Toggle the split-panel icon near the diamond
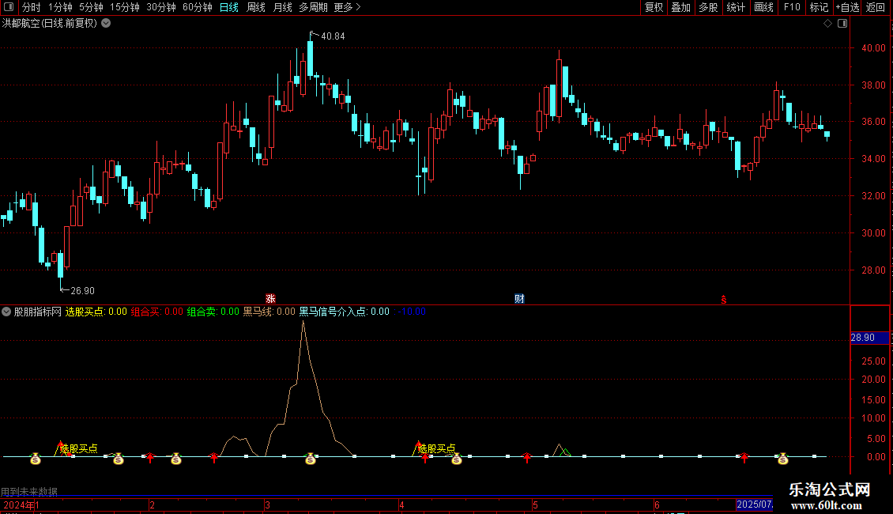The image size is (893, 514). (x=842, y=24)
